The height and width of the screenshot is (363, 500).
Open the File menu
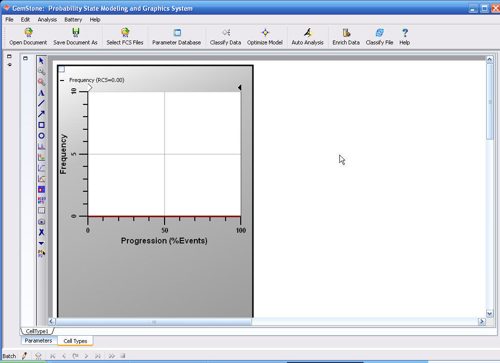click(x=9, y=20)
